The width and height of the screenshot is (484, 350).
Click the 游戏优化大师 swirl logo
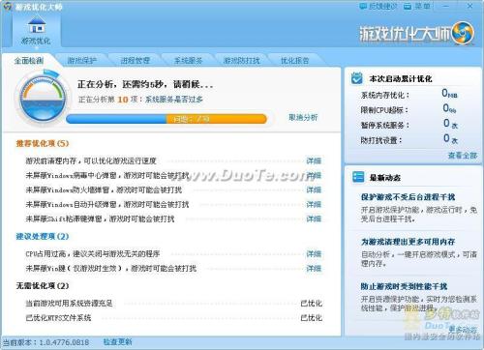[x=463, y=33]
